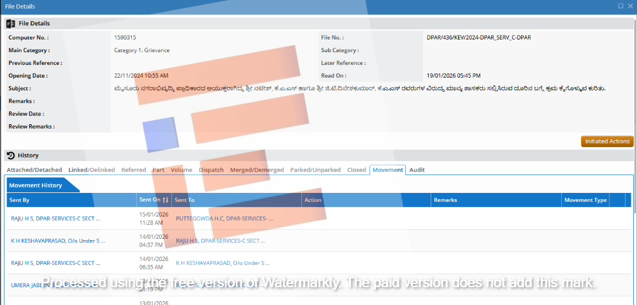Select the Movement tab
The height and width of the screenshot is (305, 637).
(387, 170)
